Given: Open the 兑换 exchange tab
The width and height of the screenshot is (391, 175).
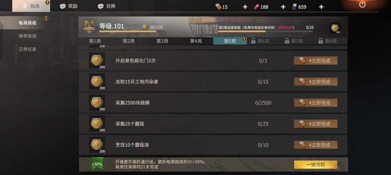Looking at the screenshot, I should [x=107, y=6].
